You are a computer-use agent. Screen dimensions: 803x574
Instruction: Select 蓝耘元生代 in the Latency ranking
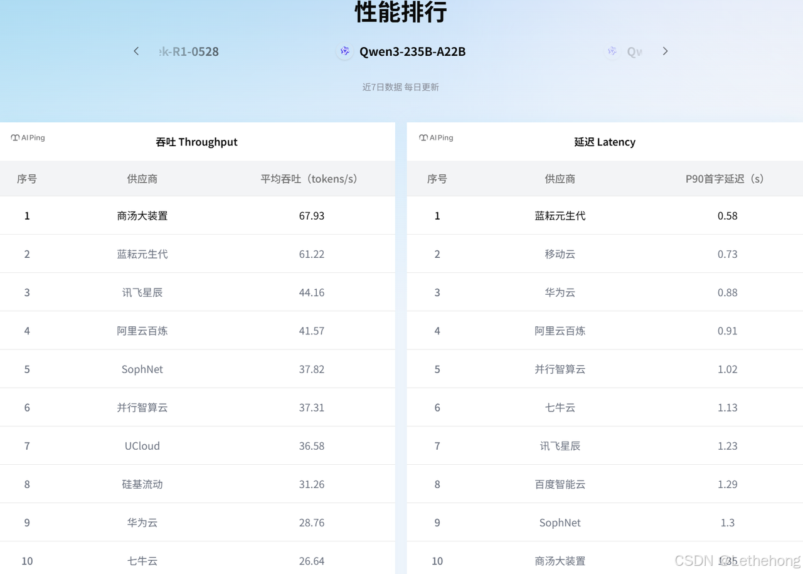point(560,216)
